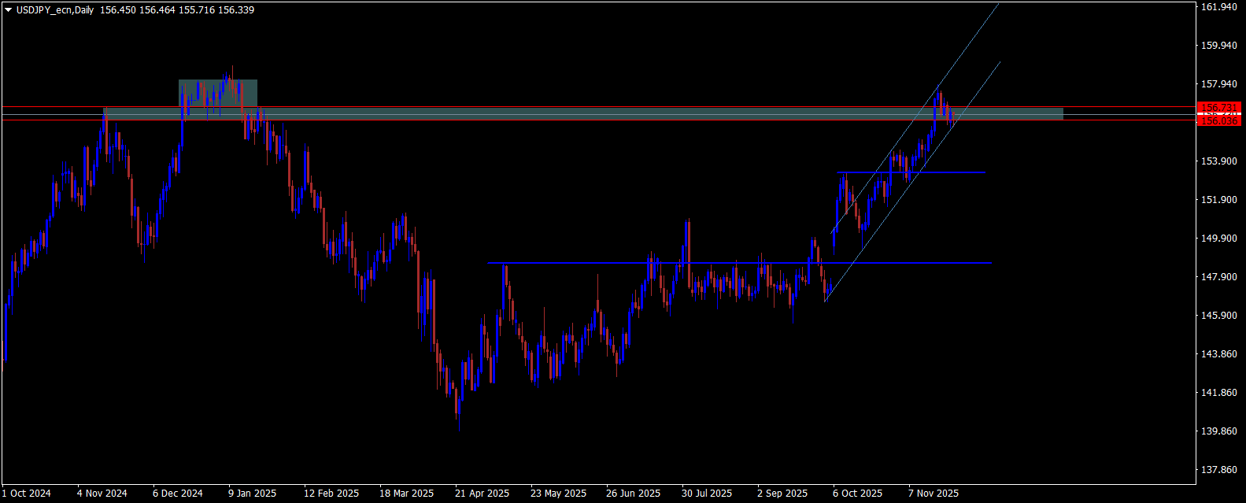1246x503 pixels.
Task: Select the small gray rectangle above December 2024 candles
Action: [218, 93]
